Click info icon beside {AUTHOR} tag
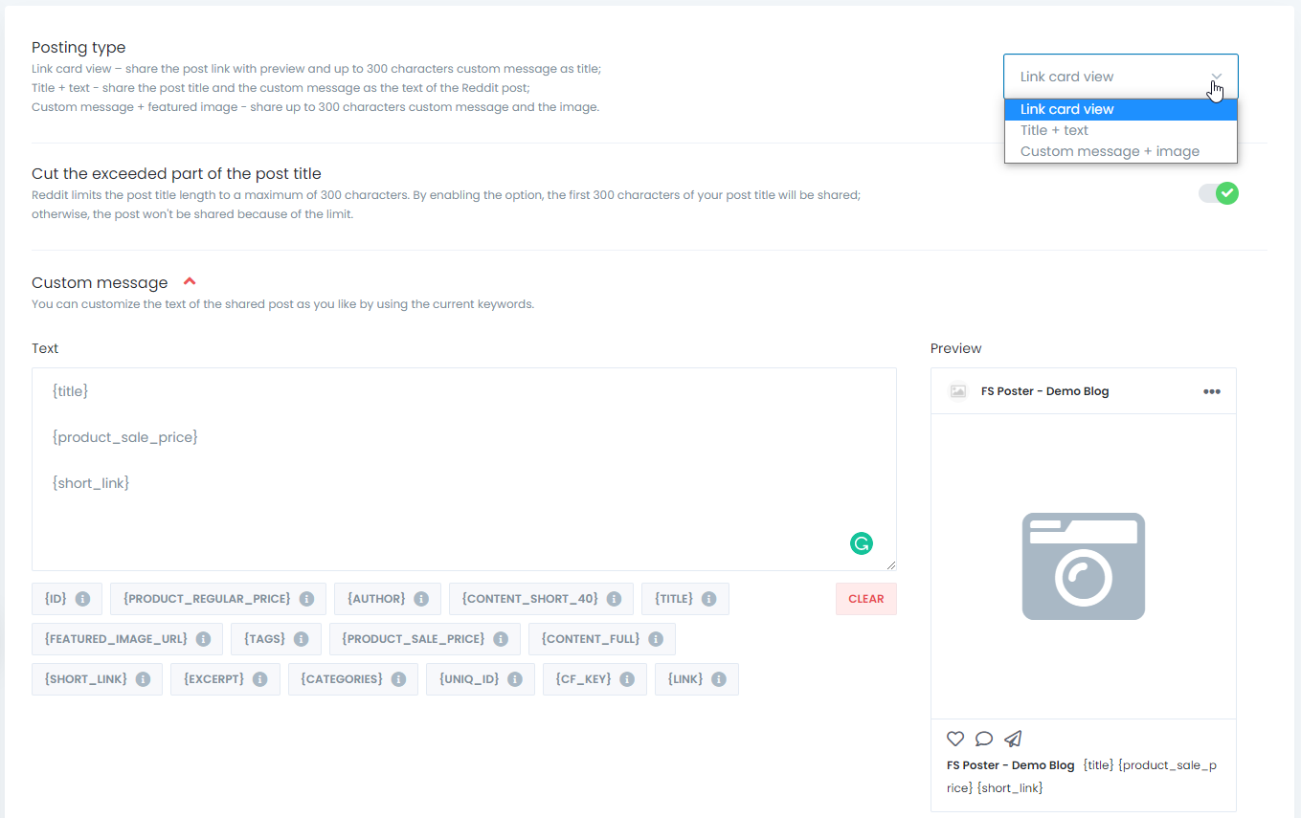The width and height of the screenshot is (1301, 818). [x=421, y=599]
